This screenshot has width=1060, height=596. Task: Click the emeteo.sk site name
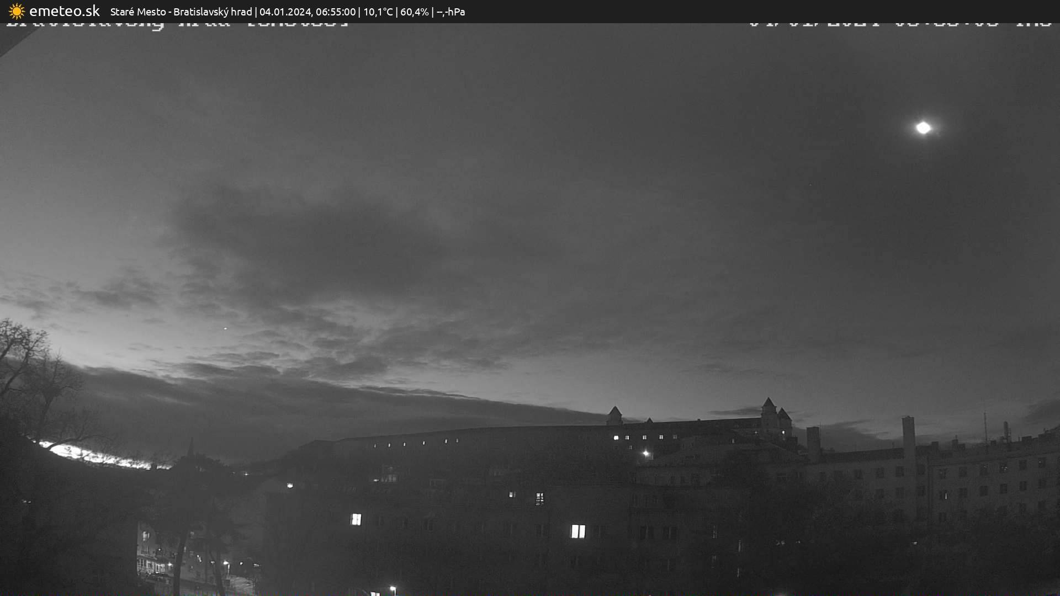click(x=64, y=12)
